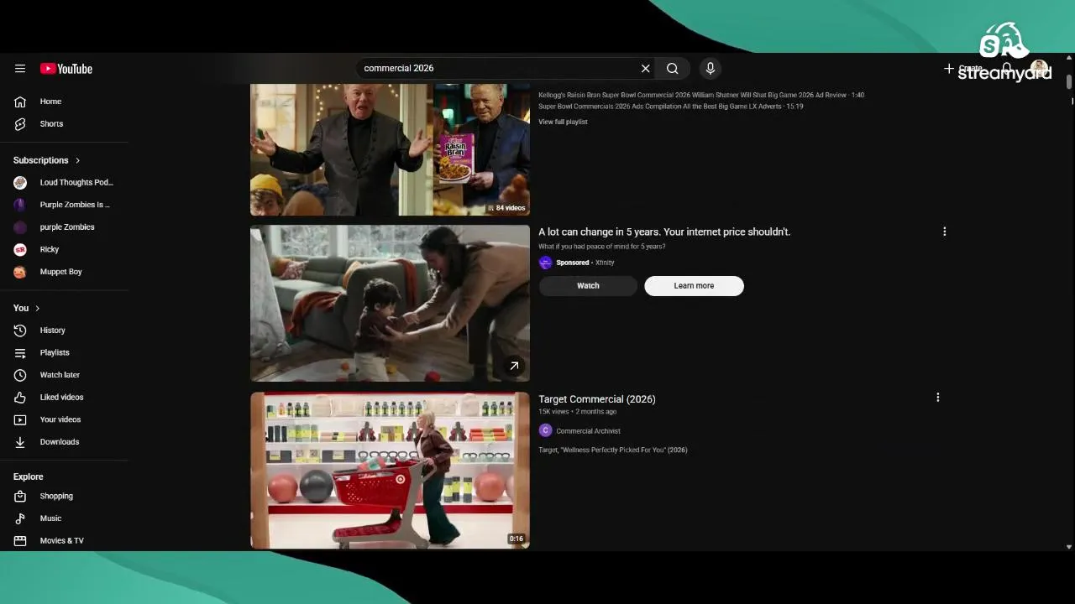Click the Liked videos thumbs-up icon

tap(20, 398)
